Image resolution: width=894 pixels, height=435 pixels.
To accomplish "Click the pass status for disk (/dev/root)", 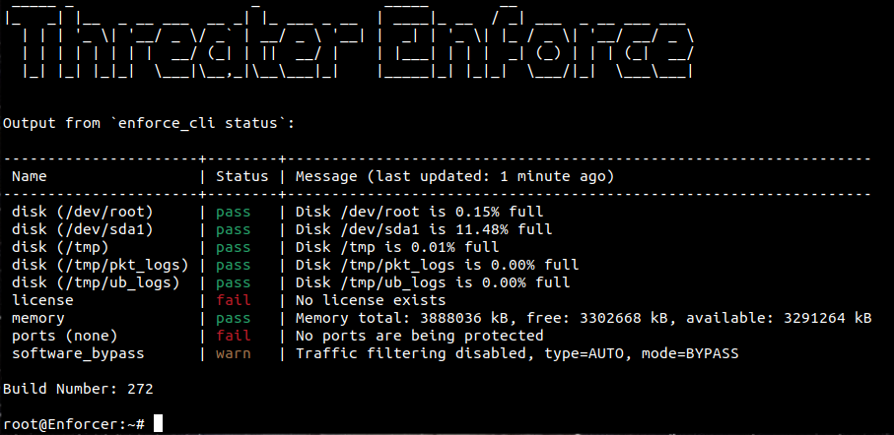I will pyautogui.click(x=234, y=212).
